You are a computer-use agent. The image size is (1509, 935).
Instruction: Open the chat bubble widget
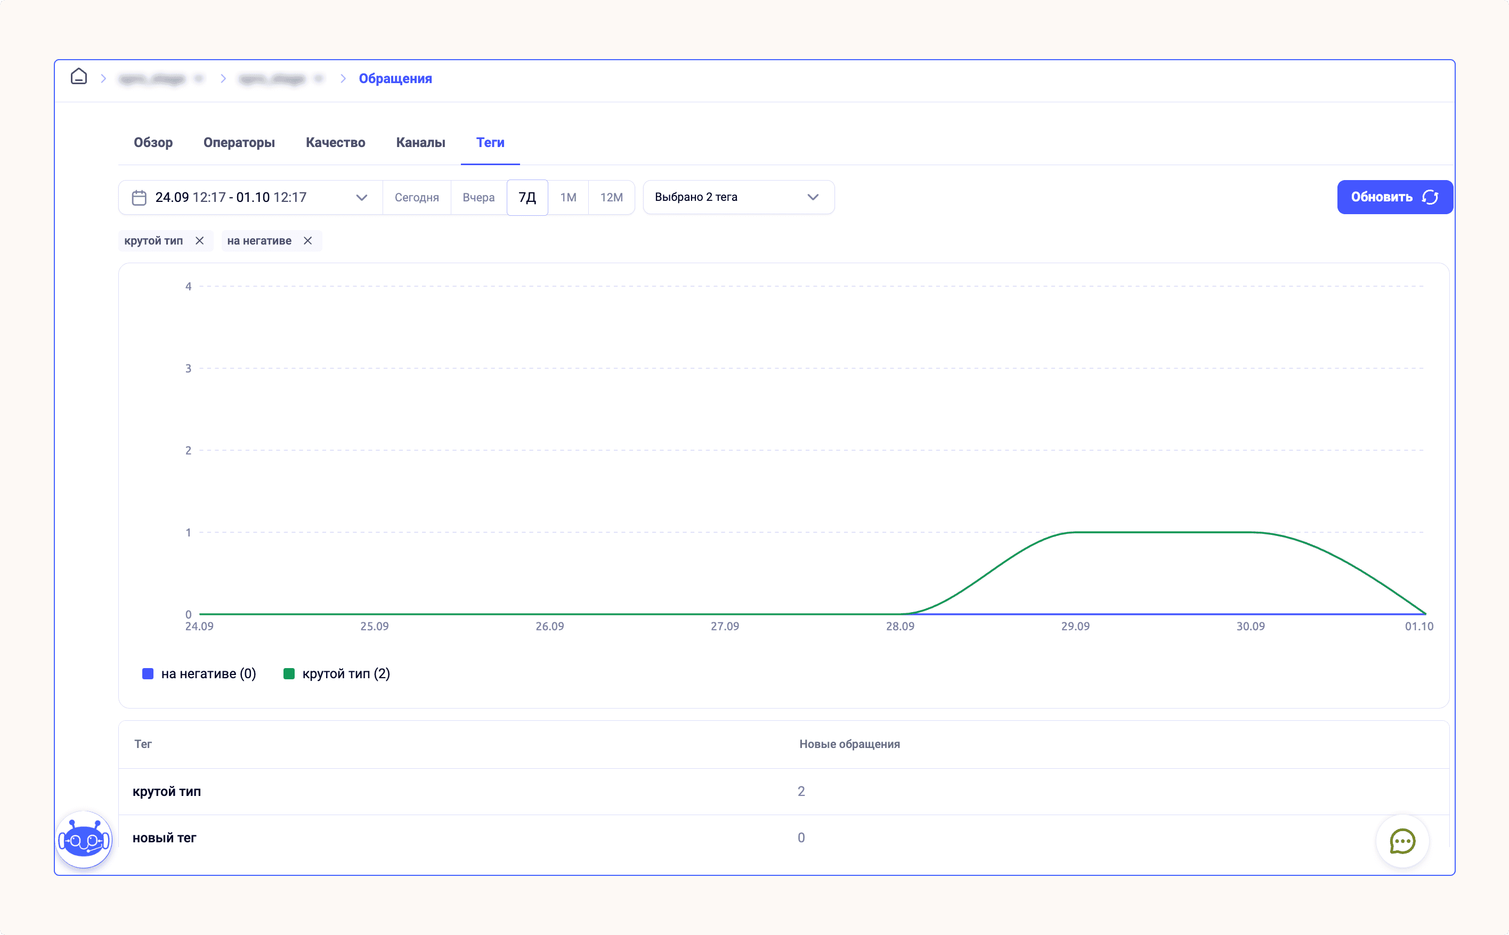[1402, 841]
